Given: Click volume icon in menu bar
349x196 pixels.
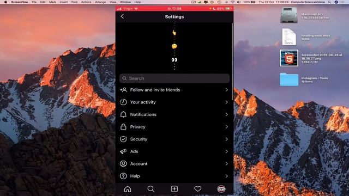Looking at the screenshot, I should point(239,2).
